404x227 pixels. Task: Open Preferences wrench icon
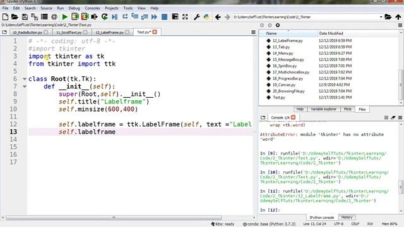click(x=196, y=17)
